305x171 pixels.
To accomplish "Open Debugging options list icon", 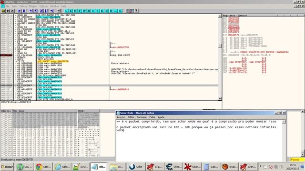I will pyautogui.click(x=127, y=11).
